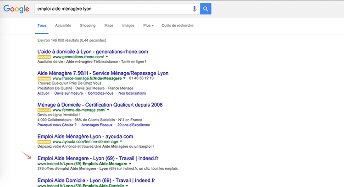Click the www.indeed.fr/Lyon-(69)-Emplois-Aide-Menagere URL text
Viewport: 344px width, 187px height.
coord(82,164)
